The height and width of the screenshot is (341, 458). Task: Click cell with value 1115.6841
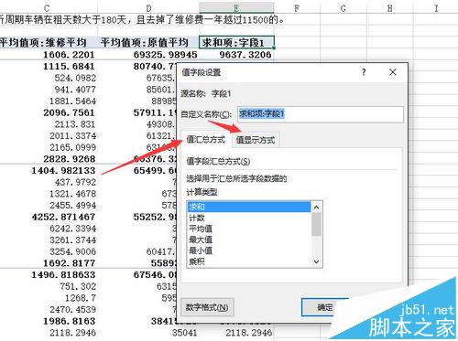click(49, 66)
